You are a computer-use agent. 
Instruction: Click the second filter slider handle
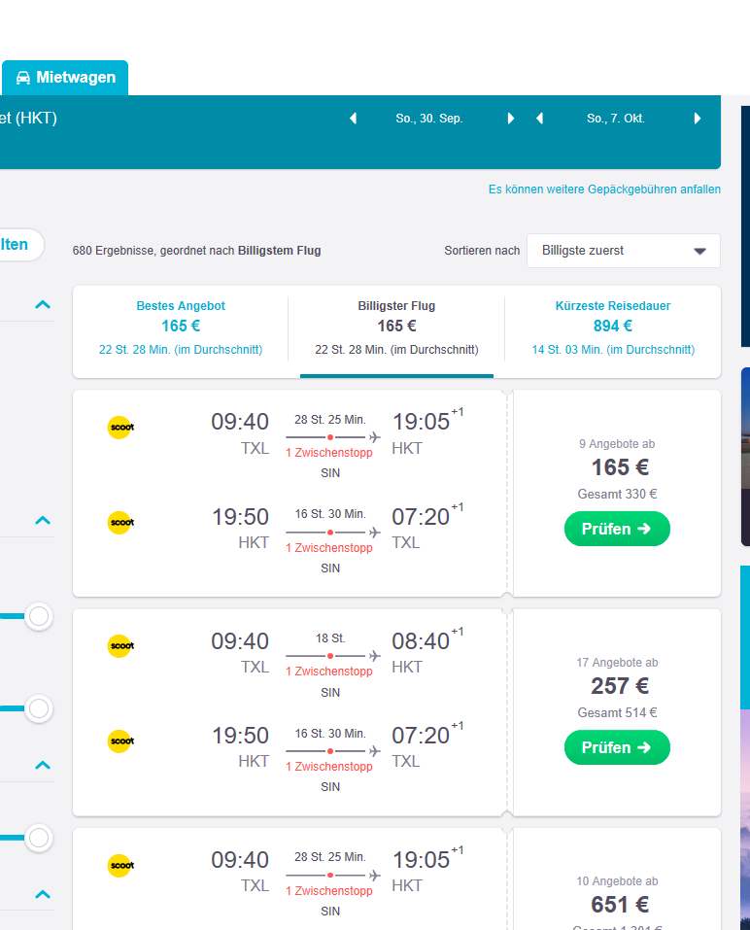(39, 708)
